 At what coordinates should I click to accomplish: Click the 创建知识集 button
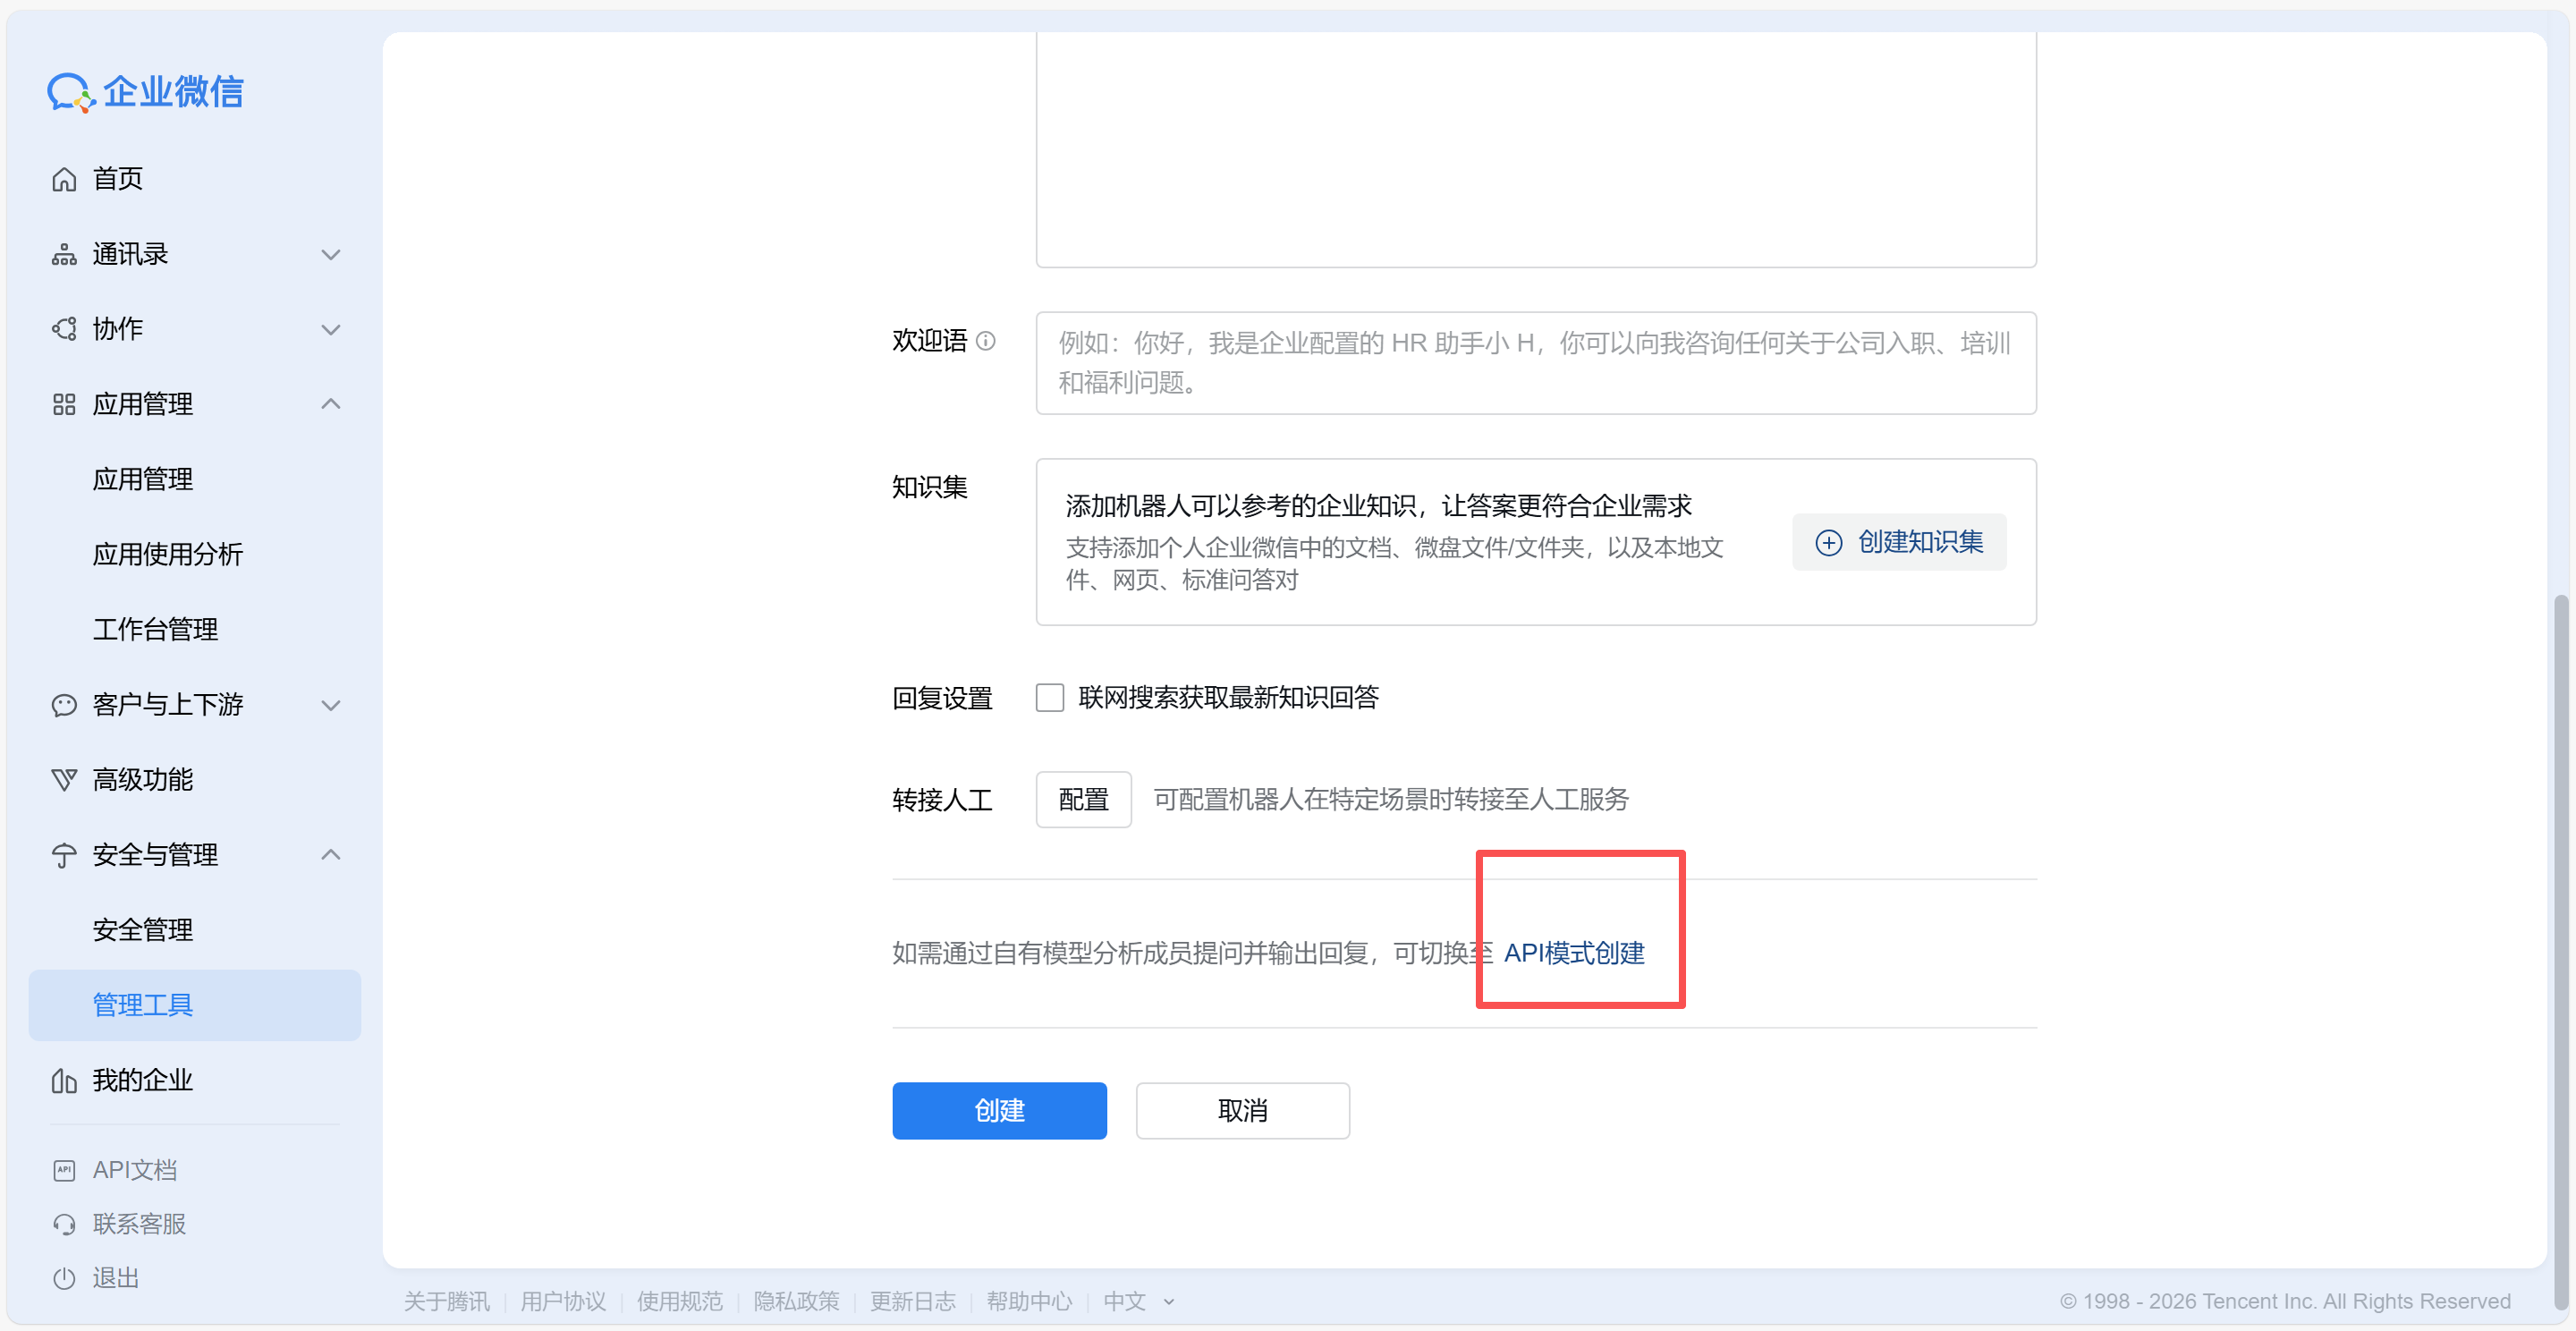coord(1899,542)
